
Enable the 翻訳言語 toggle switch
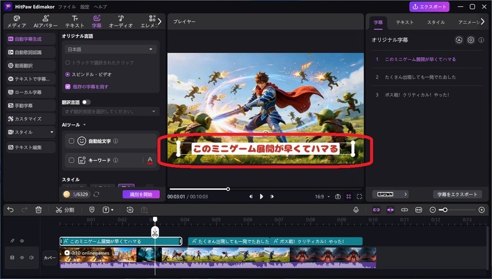(x=86, y=102)
